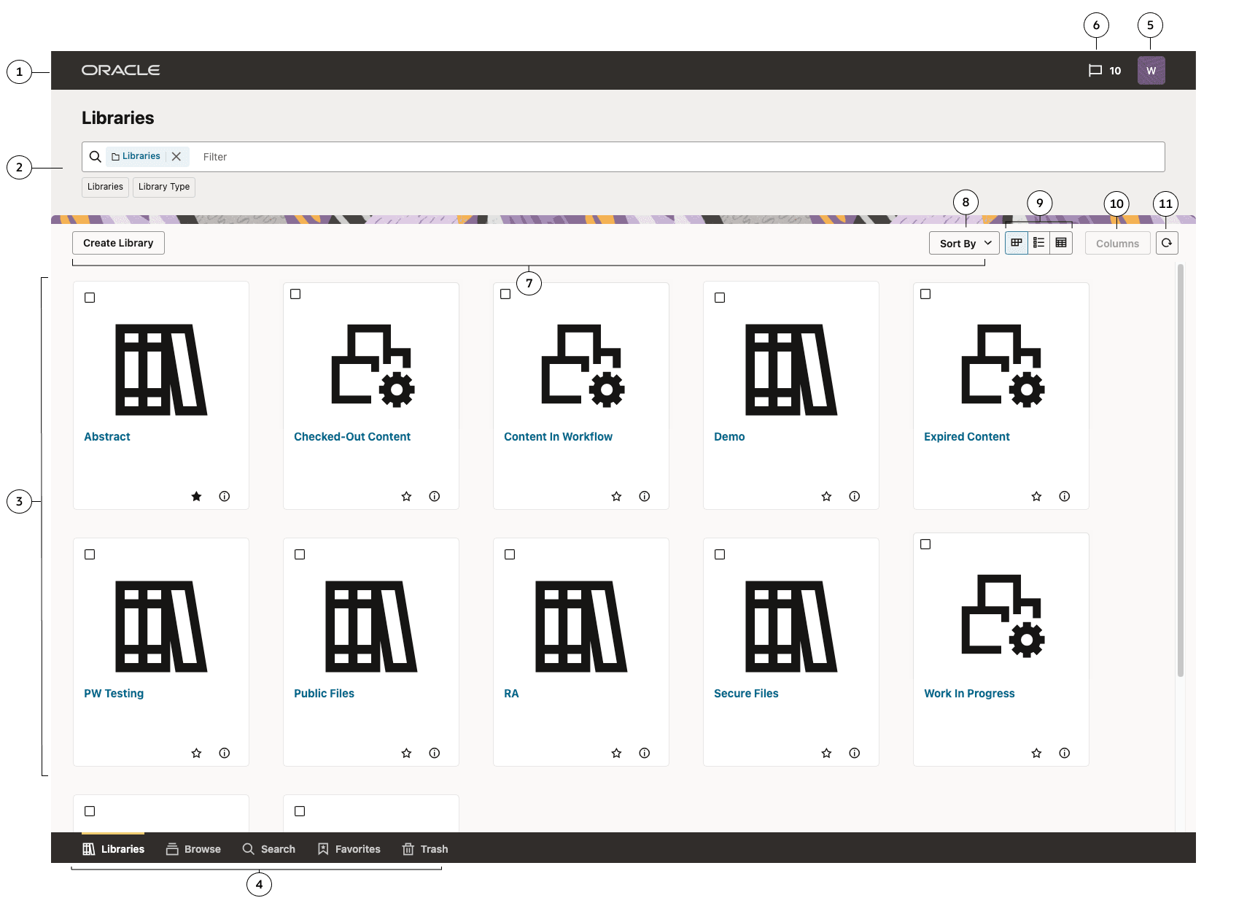Select the Work In Progress checkbox
The width and height of the screenshot is (1247, 914).
click(x=925, y=544)
